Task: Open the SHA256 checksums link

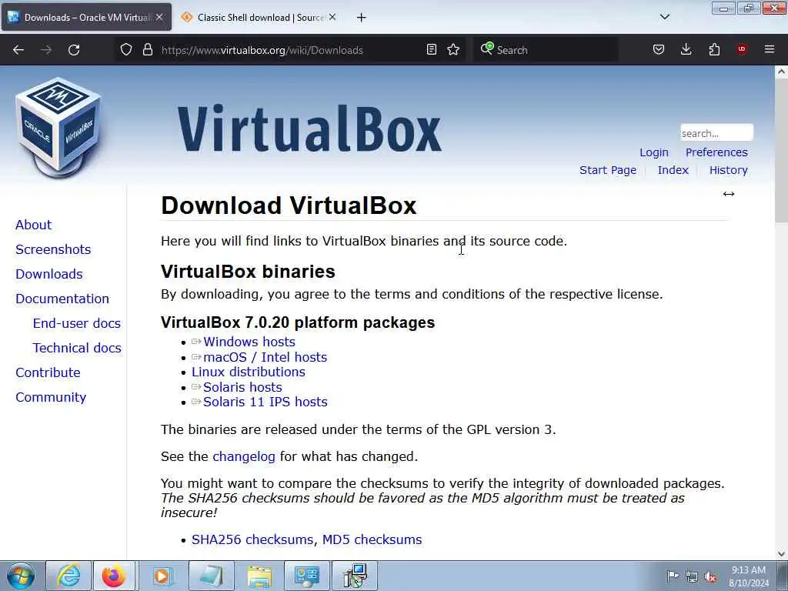Action: pos(252,539)
